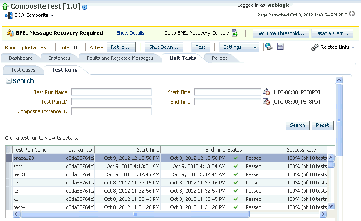361x221 pixels.
Task: Click the Oct 8, 2012 11:33:15 PM start time
Action: (x=131, y=183)
